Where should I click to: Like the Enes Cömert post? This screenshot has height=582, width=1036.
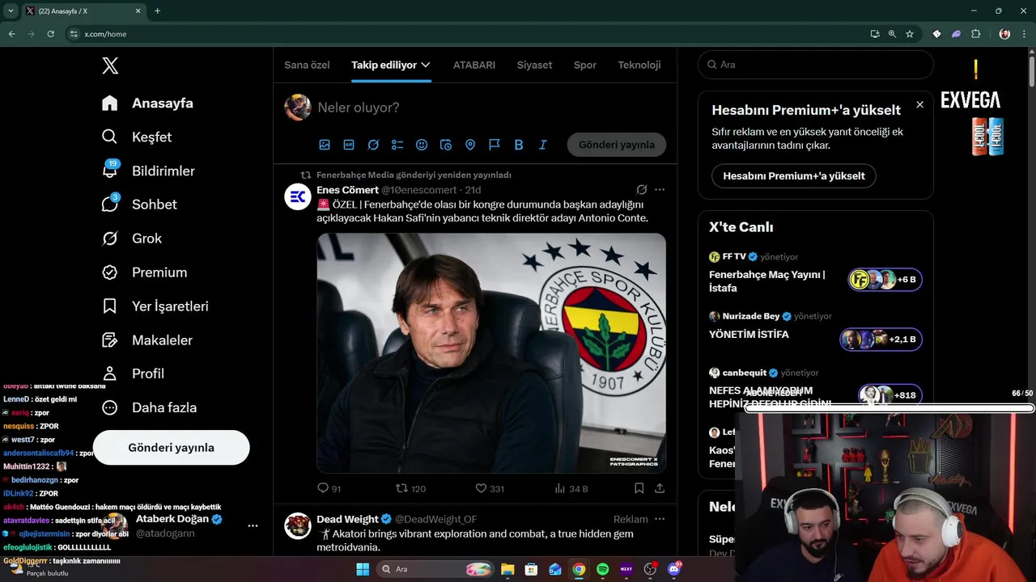tap(490, 488)
